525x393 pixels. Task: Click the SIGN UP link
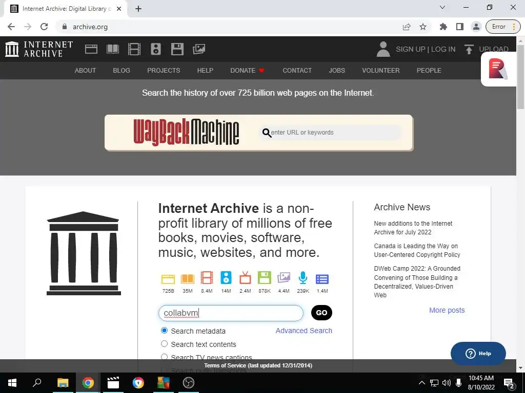pos(410,49)
